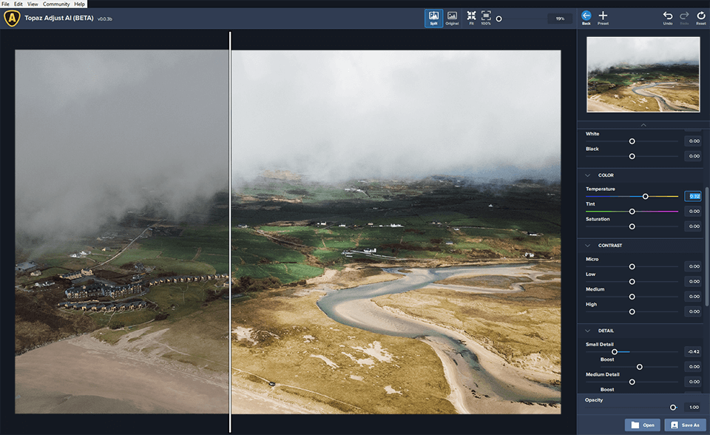
Task: Select the Split view icon
Action: [435, 16]
